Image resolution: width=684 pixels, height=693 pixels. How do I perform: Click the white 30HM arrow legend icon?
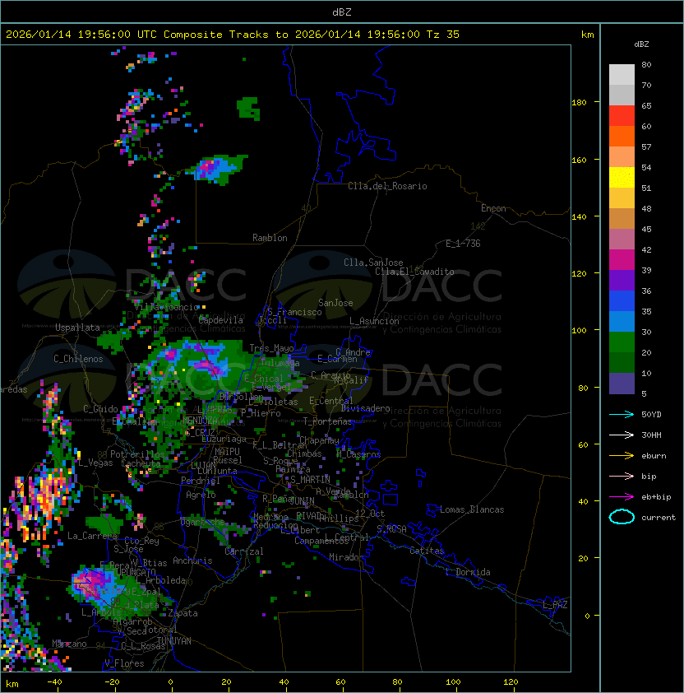click(x=622, y=435)
